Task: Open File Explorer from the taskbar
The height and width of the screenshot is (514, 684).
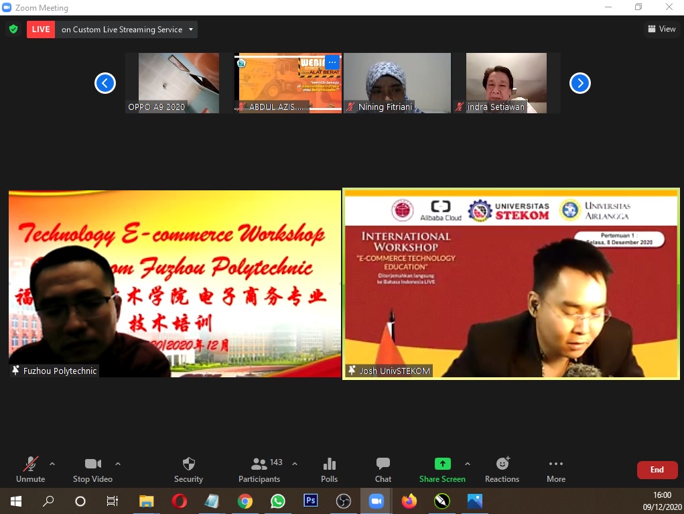Action: coord(146,501)
